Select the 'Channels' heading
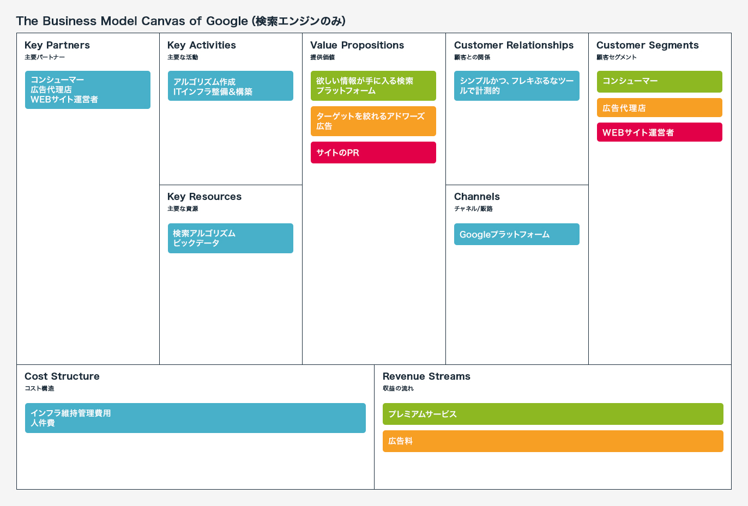This screenshot has width=748, height=506. point(477,197)
